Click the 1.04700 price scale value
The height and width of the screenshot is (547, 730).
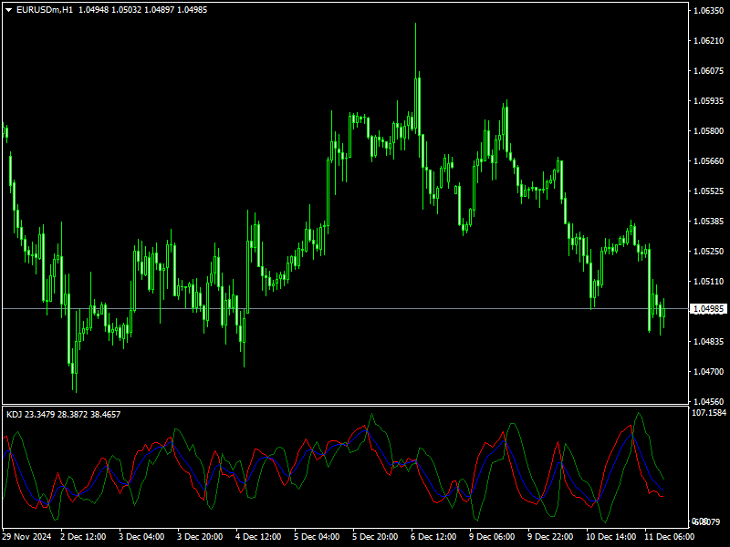709,372
